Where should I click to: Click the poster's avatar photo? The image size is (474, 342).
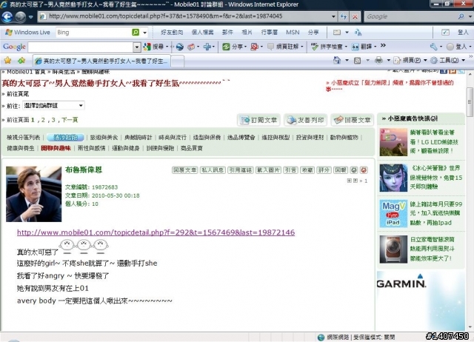point(33,194)
